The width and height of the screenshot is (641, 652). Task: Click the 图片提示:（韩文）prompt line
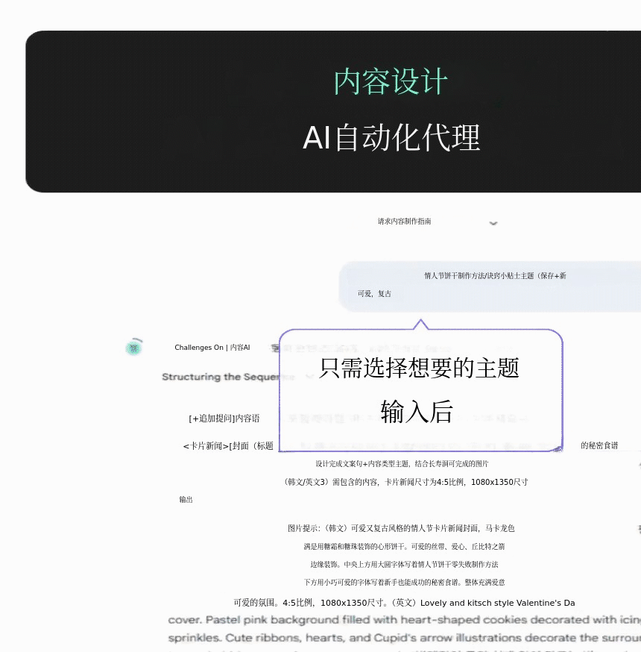[401, 528]
